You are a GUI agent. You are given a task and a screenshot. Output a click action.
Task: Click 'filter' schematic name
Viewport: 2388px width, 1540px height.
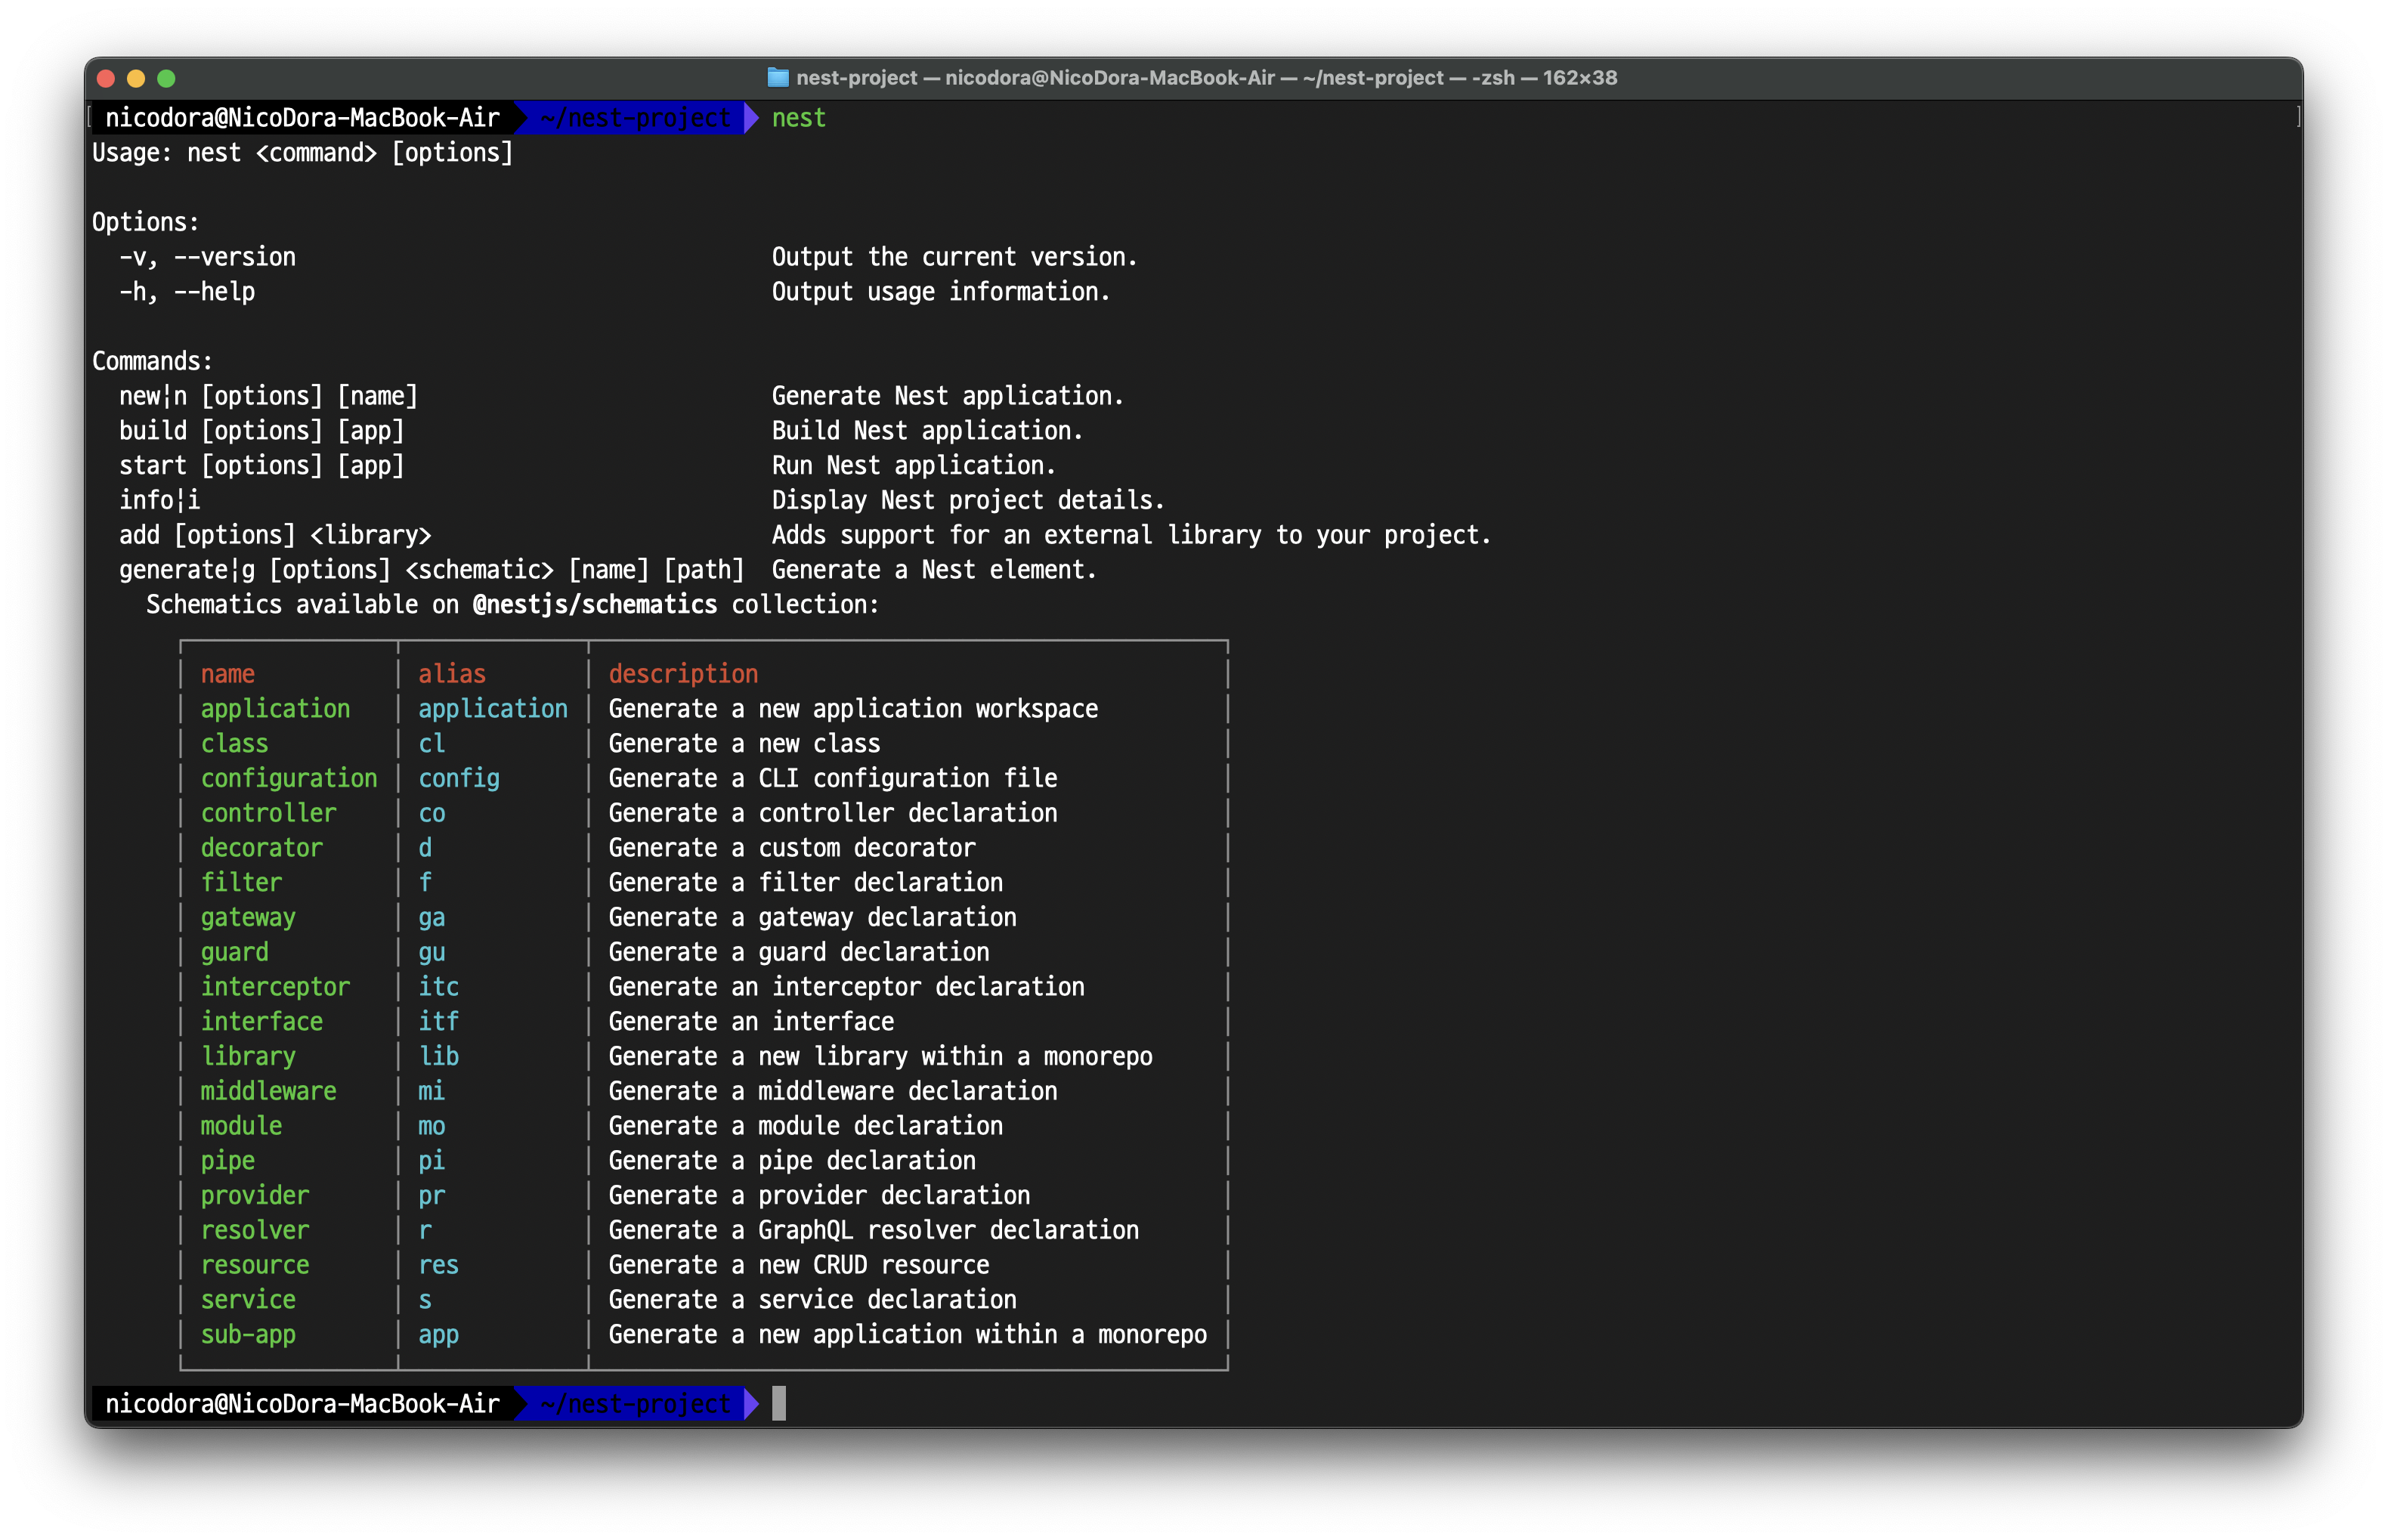241,883
